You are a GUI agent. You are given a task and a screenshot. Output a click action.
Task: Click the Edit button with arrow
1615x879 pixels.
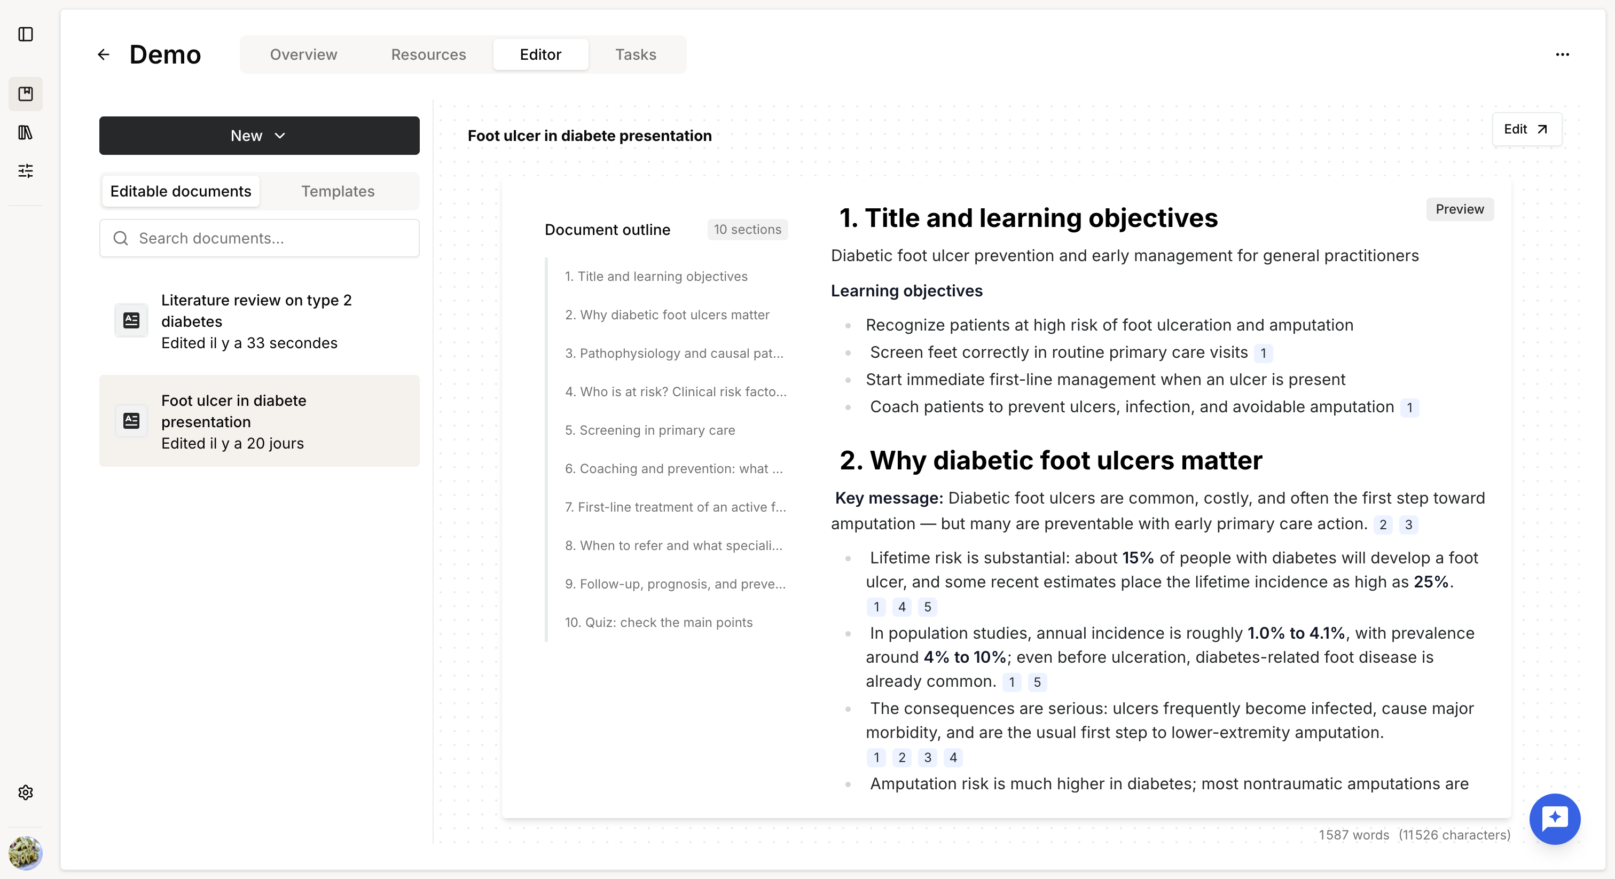[1526, 129]
